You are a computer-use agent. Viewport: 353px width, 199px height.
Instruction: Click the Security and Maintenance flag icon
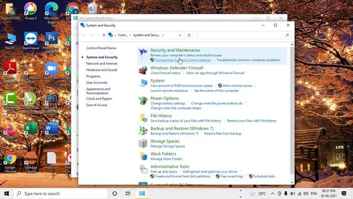pyautogui.click(x=143, y=53)
